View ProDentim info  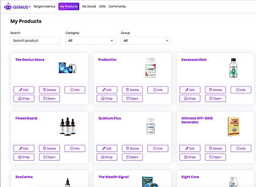pos(158,90)
